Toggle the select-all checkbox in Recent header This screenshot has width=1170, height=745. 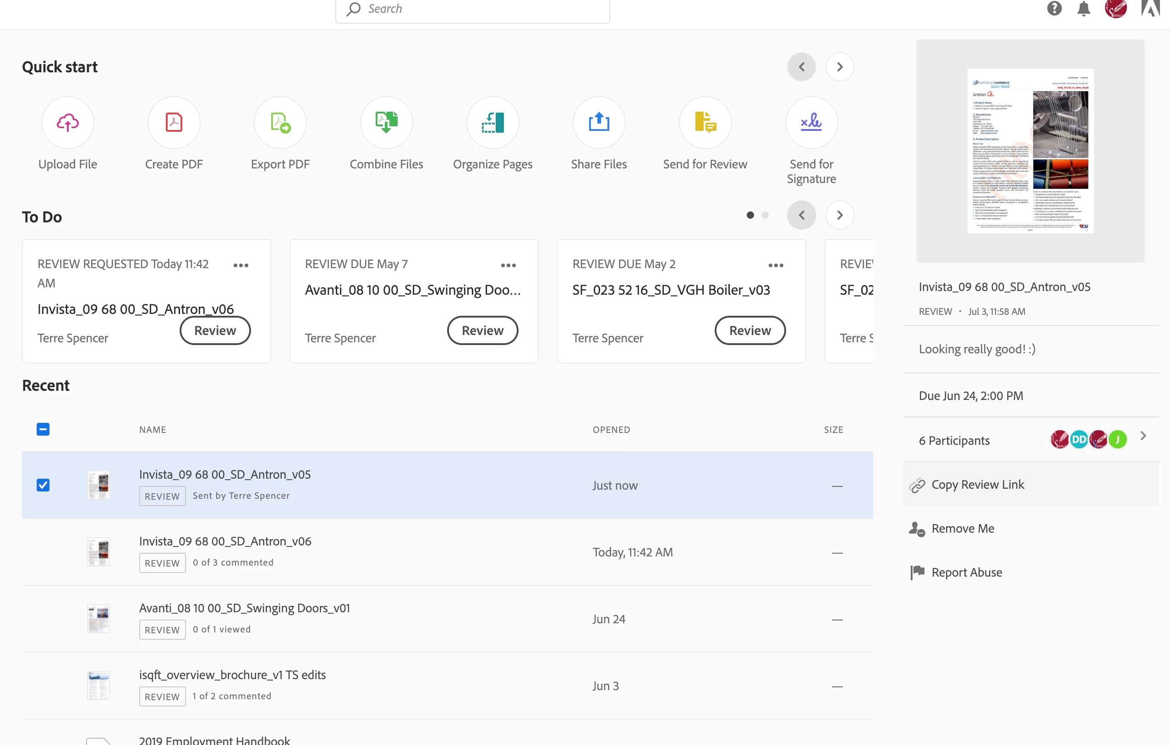tap(43, 429)
